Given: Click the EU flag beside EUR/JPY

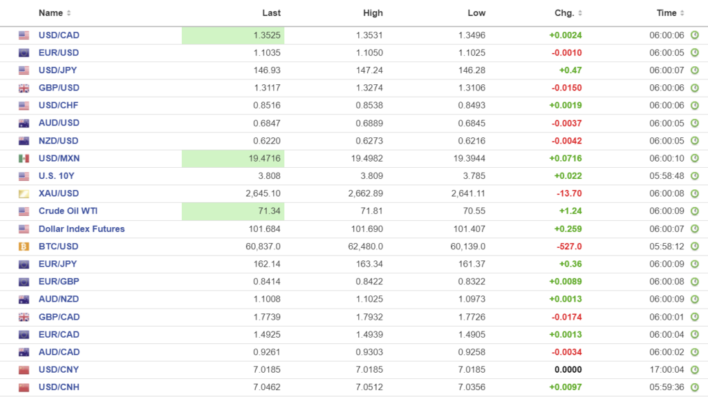Looking at the screenshot, I should click(x=24, y=264).
